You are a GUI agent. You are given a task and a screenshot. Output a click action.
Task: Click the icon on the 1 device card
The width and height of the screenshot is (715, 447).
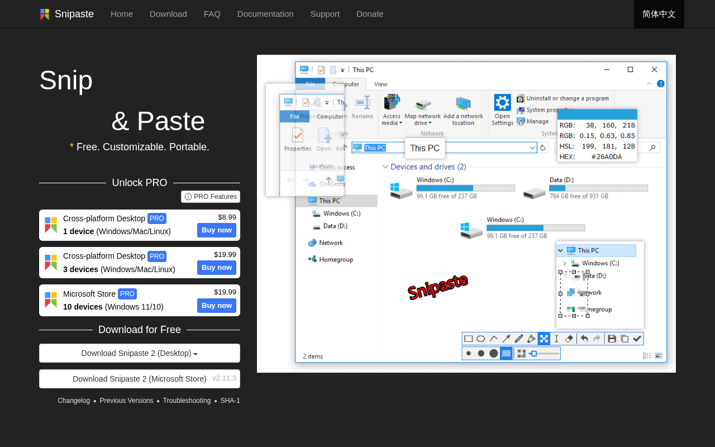tap(51, 225)
